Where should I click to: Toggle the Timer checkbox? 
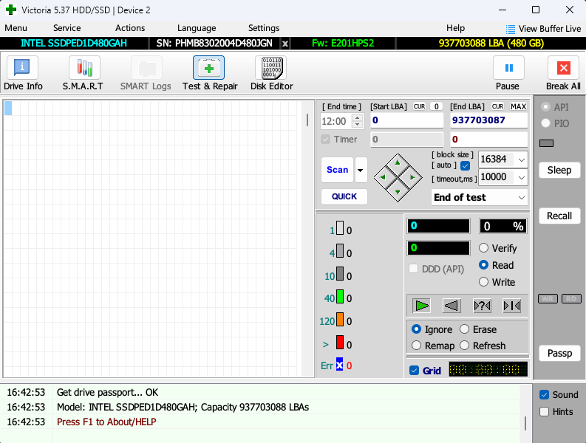point(325,140)
